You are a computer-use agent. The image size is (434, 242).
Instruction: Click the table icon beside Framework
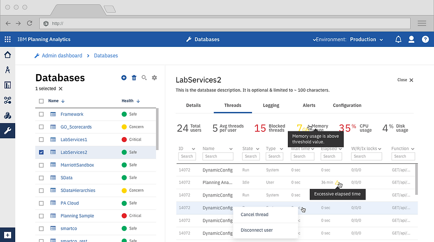tap(53, 114)
